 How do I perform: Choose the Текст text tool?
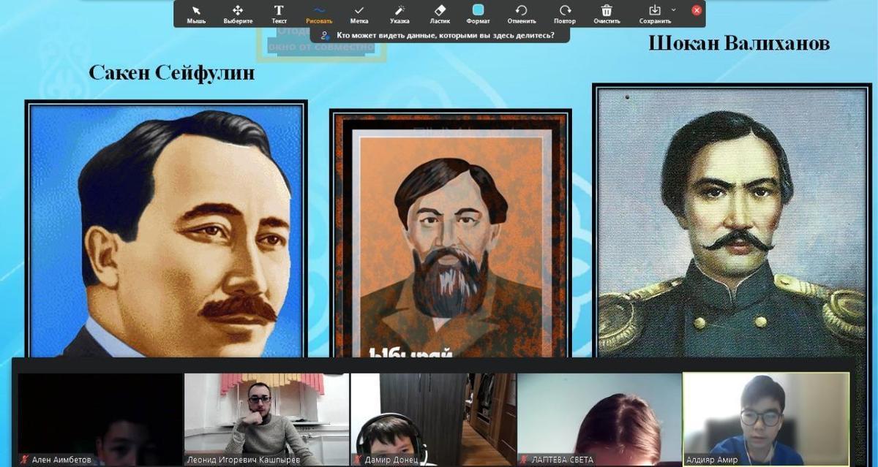click(279, 13)
